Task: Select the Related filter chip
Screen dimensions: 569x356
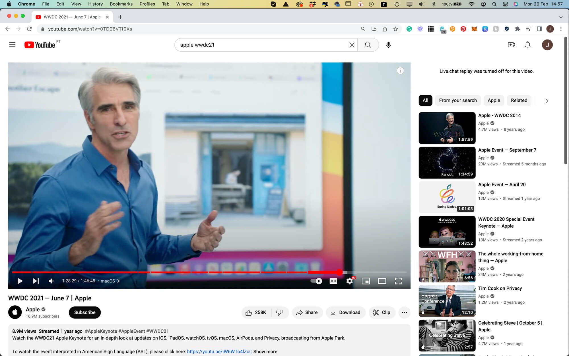Action: [x=519, y=100]
